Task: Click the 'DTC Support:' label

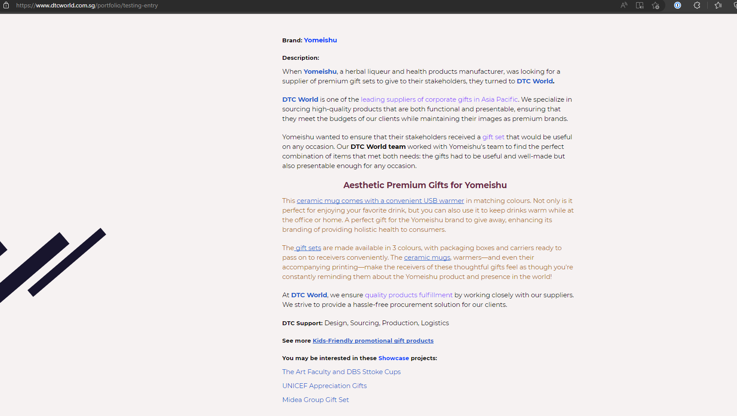Action: click(302, 323)
